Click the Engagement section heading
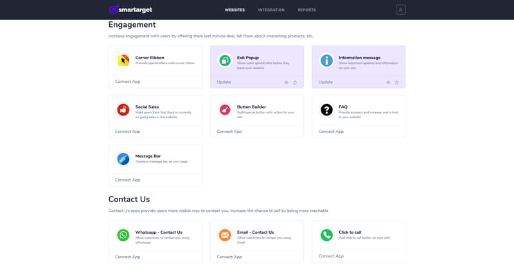 point(132,25)
